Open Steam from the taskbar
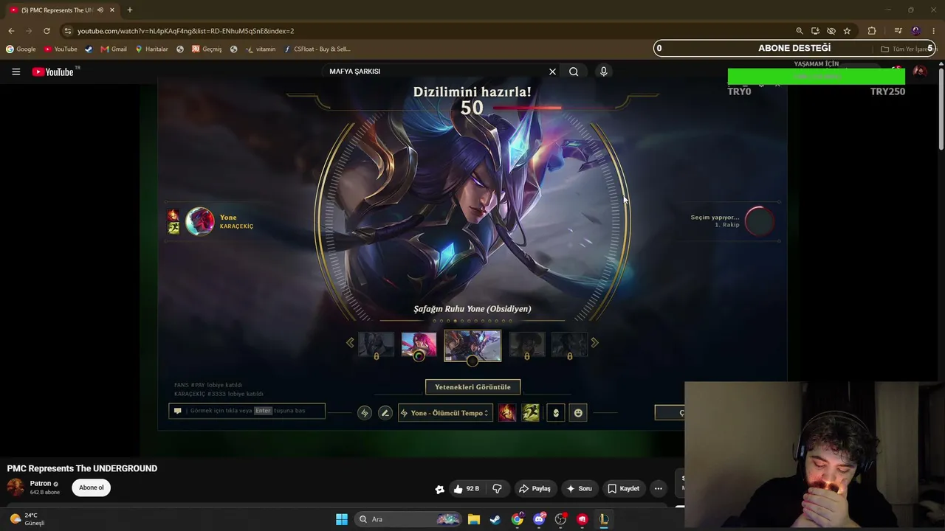 coord(495,519)
